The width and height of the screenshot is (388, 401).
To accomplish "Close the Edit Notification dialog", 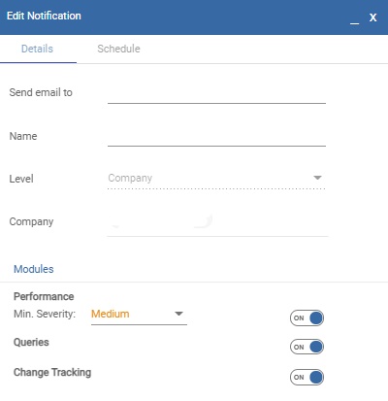I will pos(373,17).
